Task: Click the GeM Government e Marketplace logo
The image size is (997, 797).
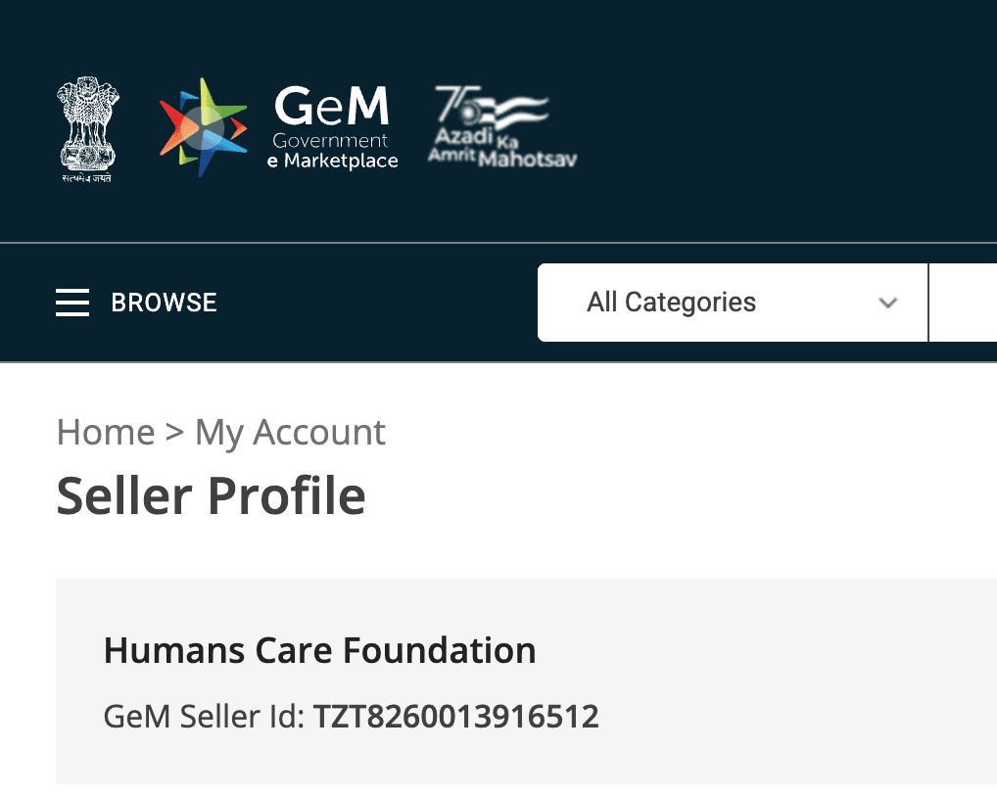Action: (277, 125)
